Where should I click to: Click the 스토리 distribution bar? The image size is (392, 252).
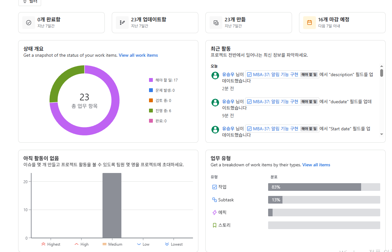(x=324, y=225)
